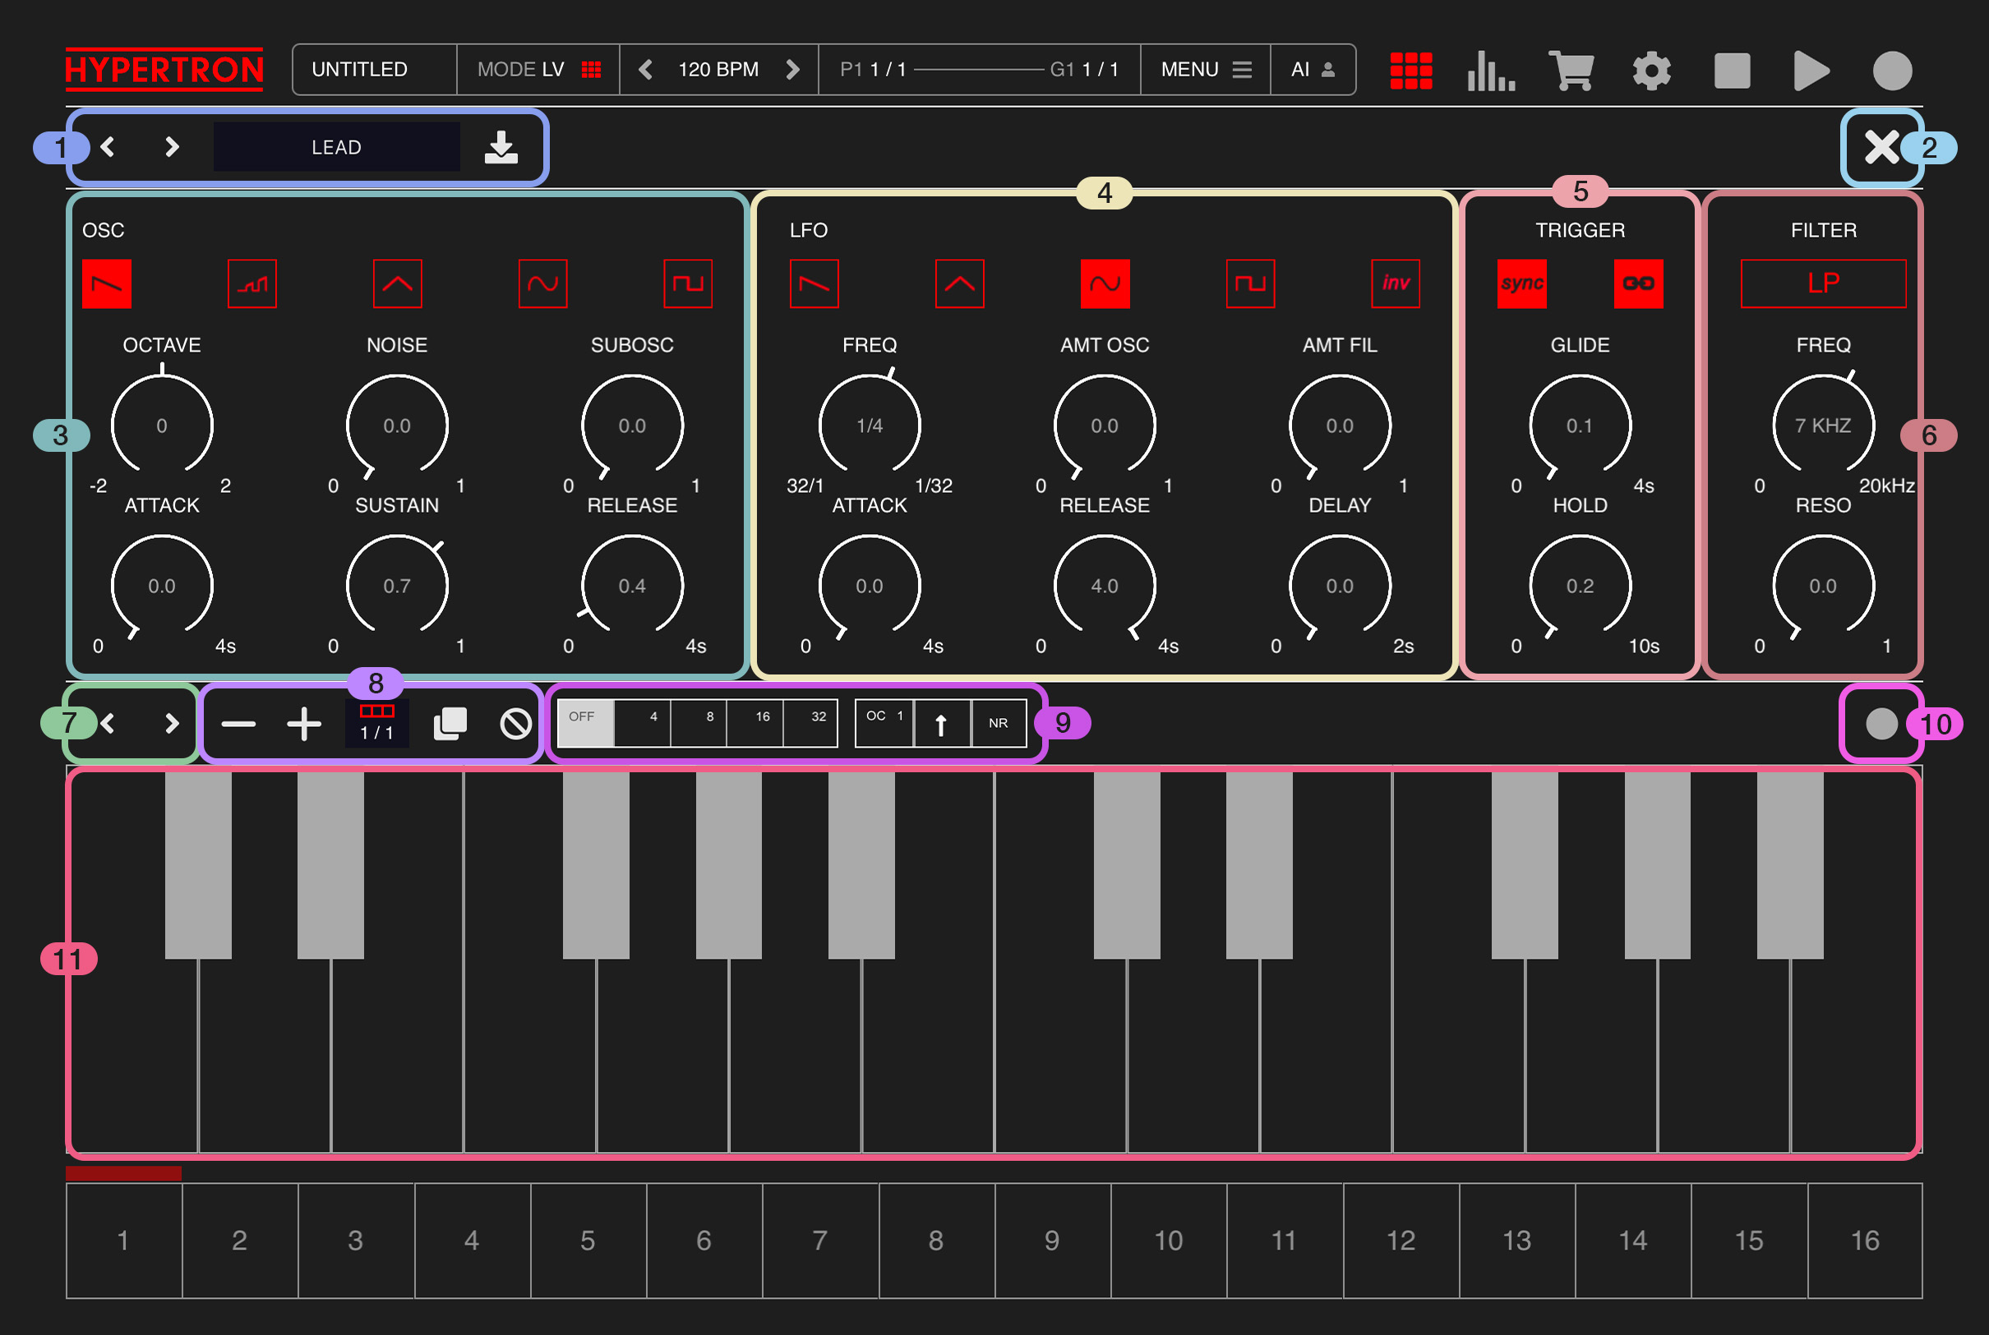Click the copy pattern icon
The width and height of the screenshot is (1989, 1335).
click(x=450, y=724)
